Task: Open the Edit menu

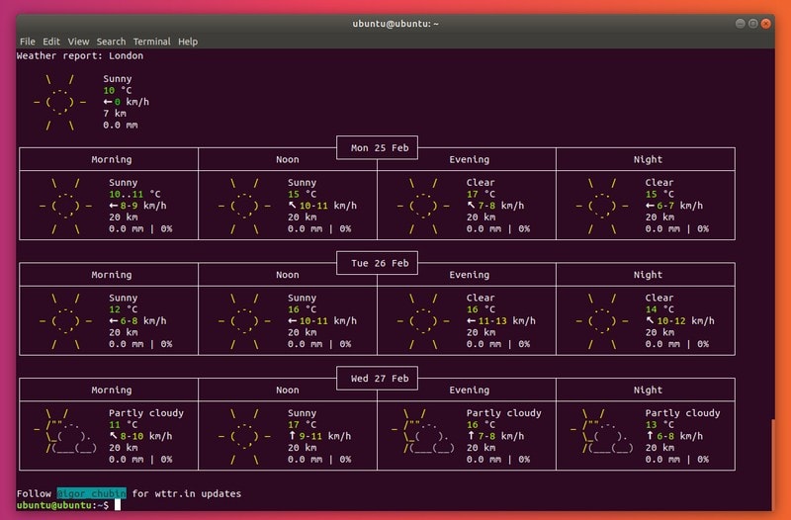Action: coord(51,42)
